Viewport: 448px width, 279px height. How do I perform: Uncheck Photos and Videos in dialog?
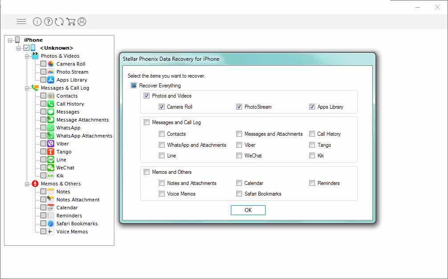coord(146,96)
